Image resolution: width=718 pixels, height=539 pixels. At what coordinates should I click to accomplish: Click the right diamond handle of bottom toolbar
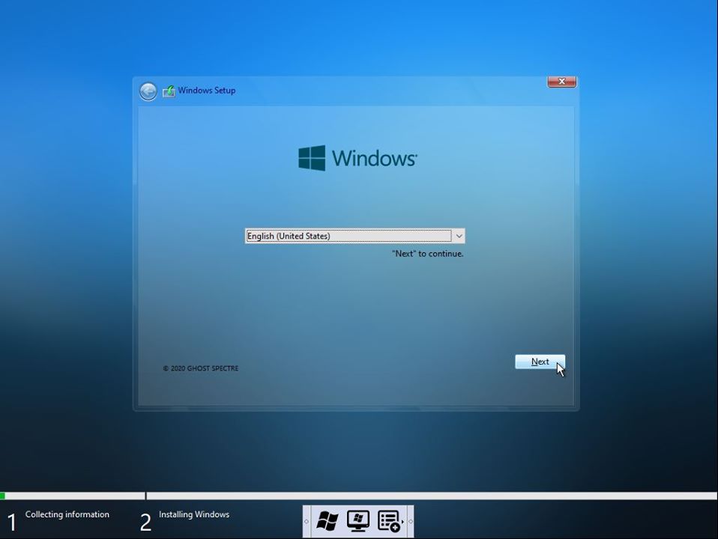[410, 521]
